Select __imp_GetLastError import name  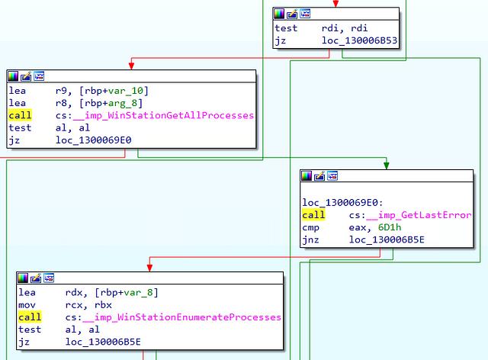[x=419, y=215]
